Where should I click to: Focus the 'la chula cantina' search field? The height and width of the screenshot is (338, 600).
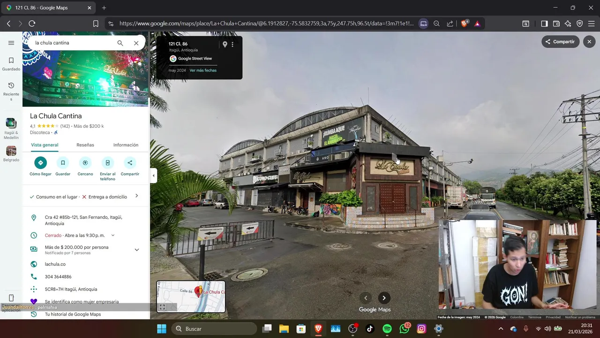73,43
